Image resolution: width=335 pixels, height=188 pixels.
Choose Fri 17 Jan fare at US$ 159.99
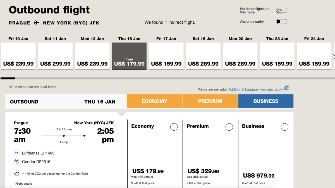[x=166, y=56]
